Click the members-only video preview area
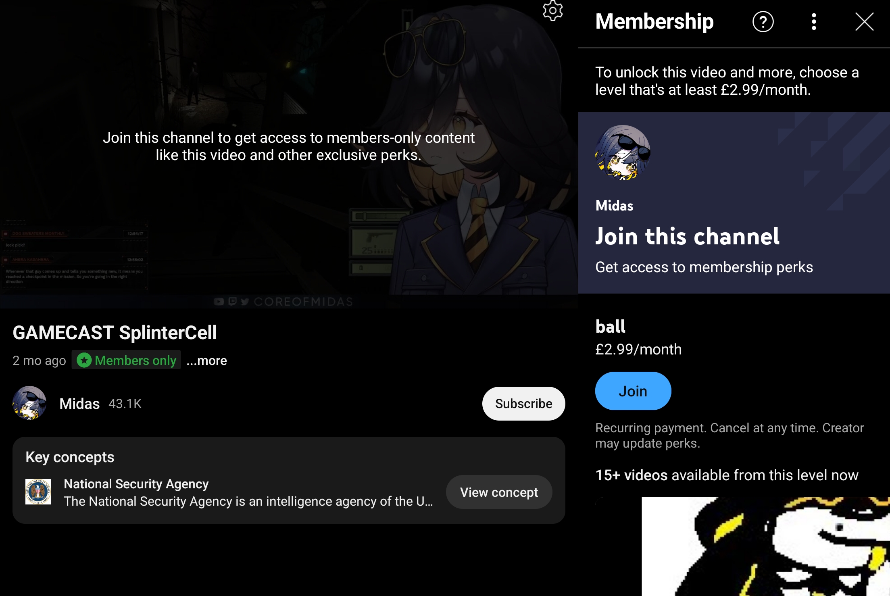 pyautogui.click(x=289, y=154)
